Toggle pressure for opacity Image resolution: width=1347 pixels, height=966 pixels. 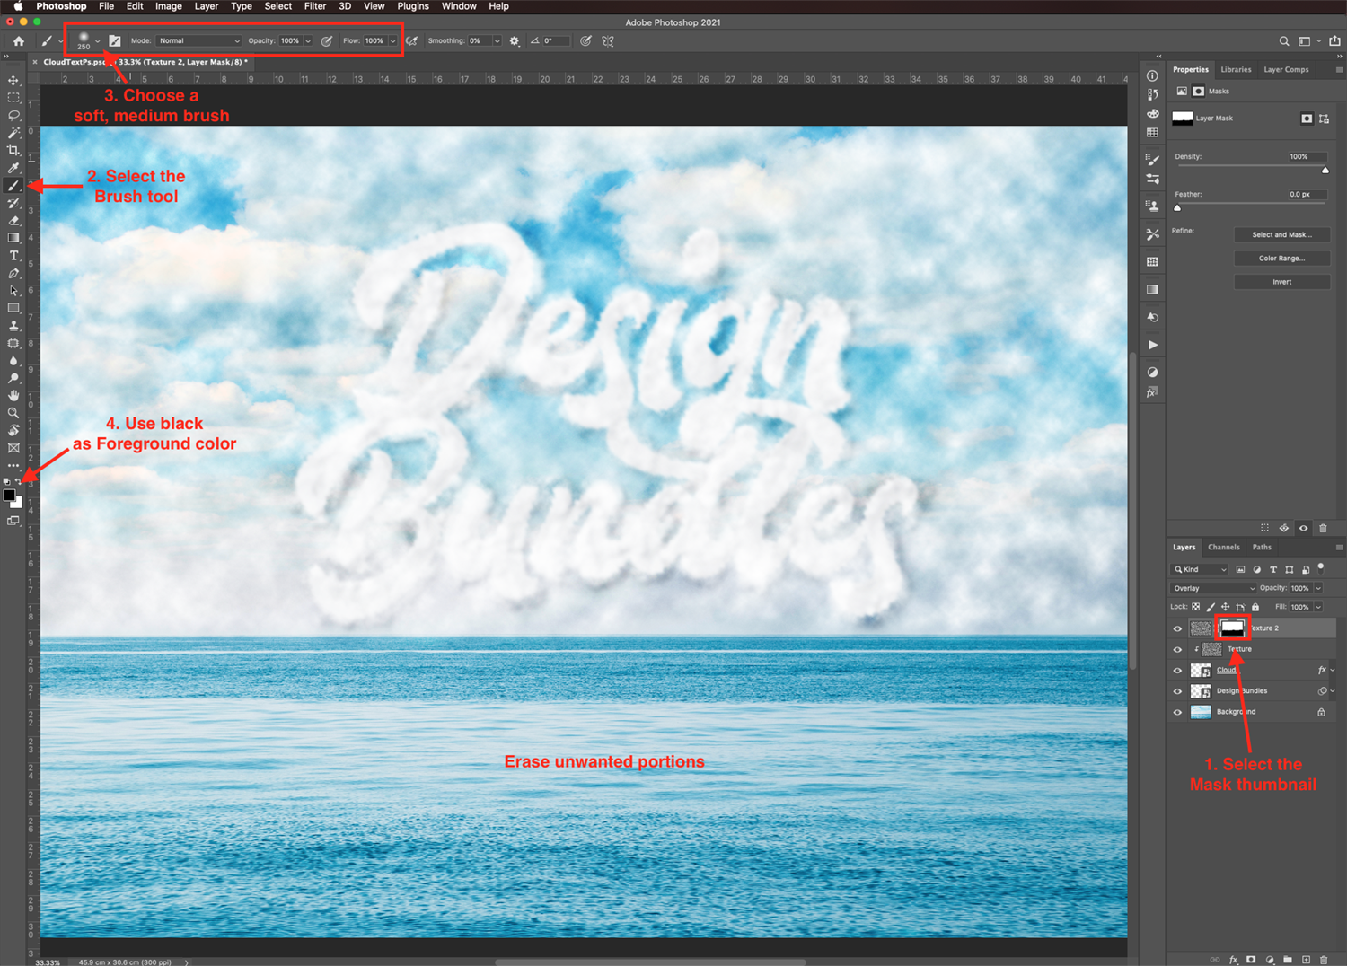(x=327, y=41)
